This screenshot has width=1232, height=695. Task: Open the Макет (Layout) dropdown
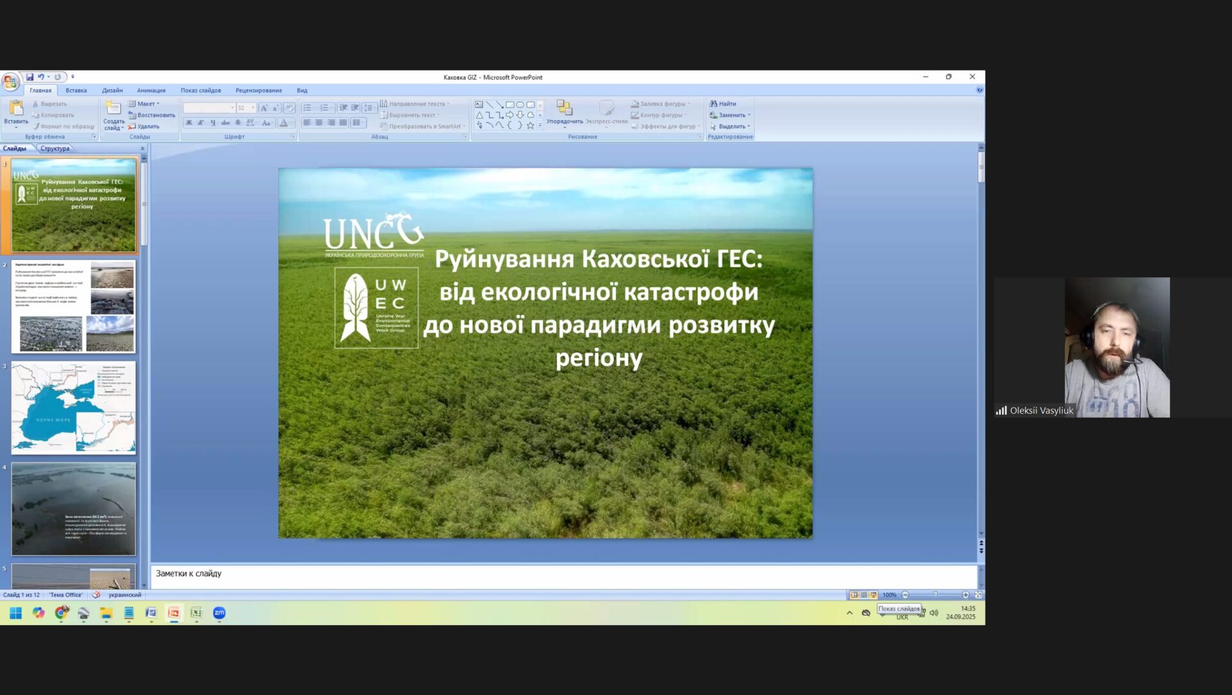click(x=146, y=104)
